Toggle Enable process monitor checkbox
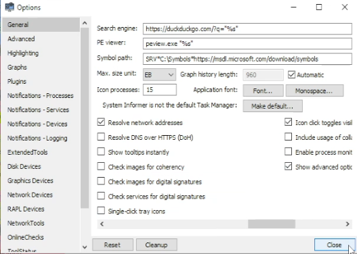This screenshot has width=357, height=254. (x=288, y=152)
